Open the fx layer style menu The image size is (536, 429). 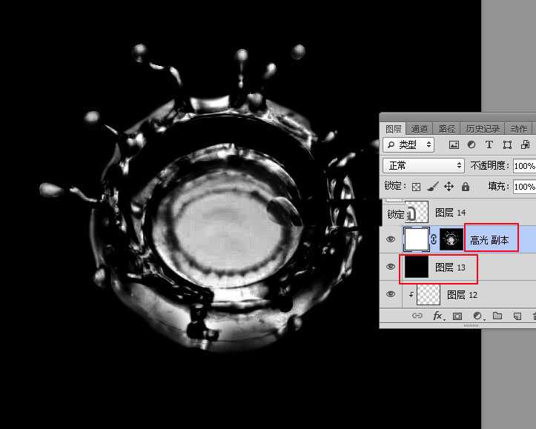point(437,316)
